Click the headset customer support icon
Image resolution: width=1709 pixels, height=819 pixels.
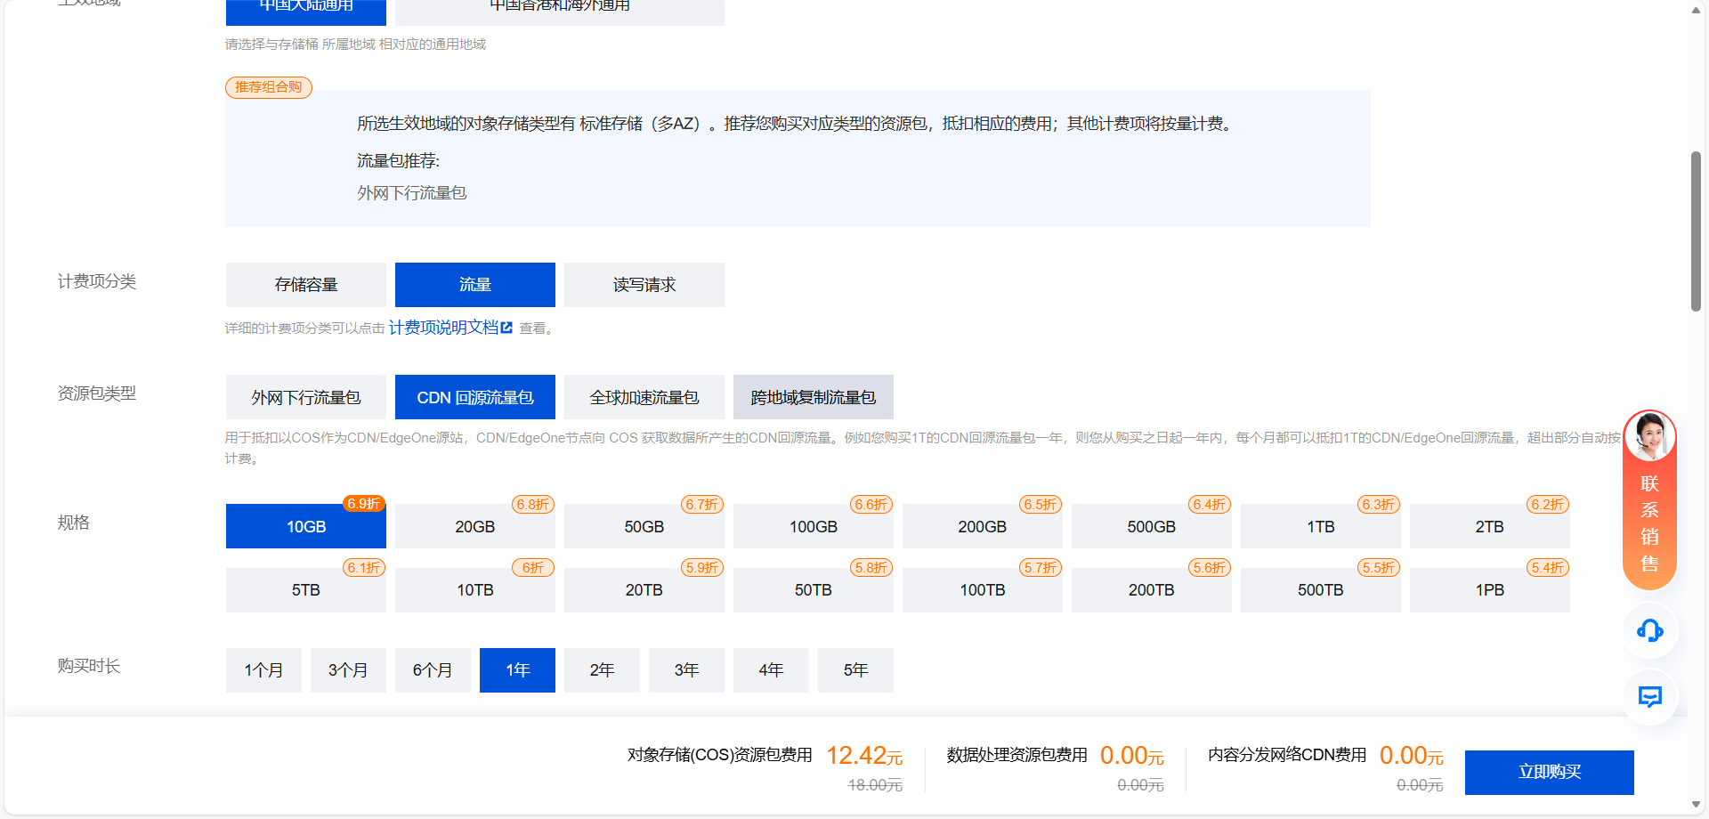(x=1649, y=631)
